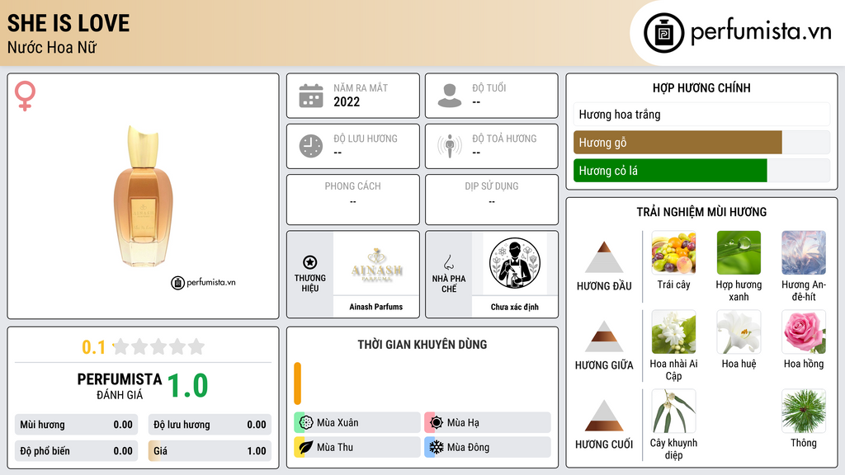The image size is (845, 475).
Task: Click the Mùa Đông snowflake icon
Action: coord(436,447)
